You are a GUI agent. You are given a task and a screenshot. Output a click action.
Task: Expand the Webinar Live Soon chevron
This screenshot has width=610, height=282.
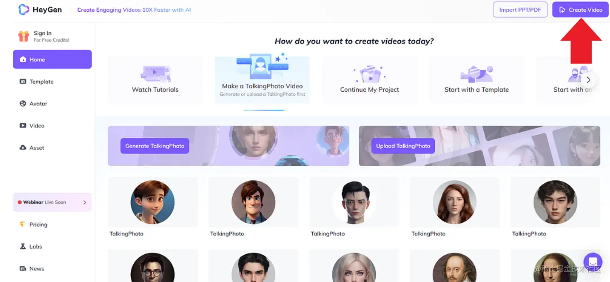click(85, 202)
